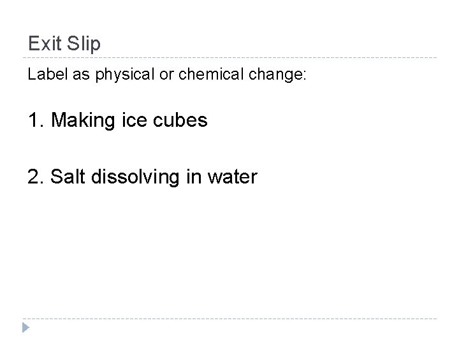Viewport: 459px width, 344px height.
Task: Click the word 'change:' in the instructions
Action: [277, 75]
